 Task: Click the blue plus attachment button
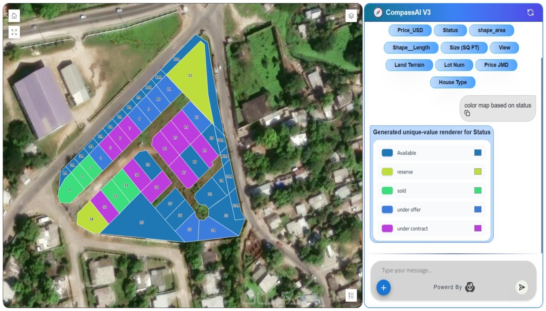(x=383, y=287)
